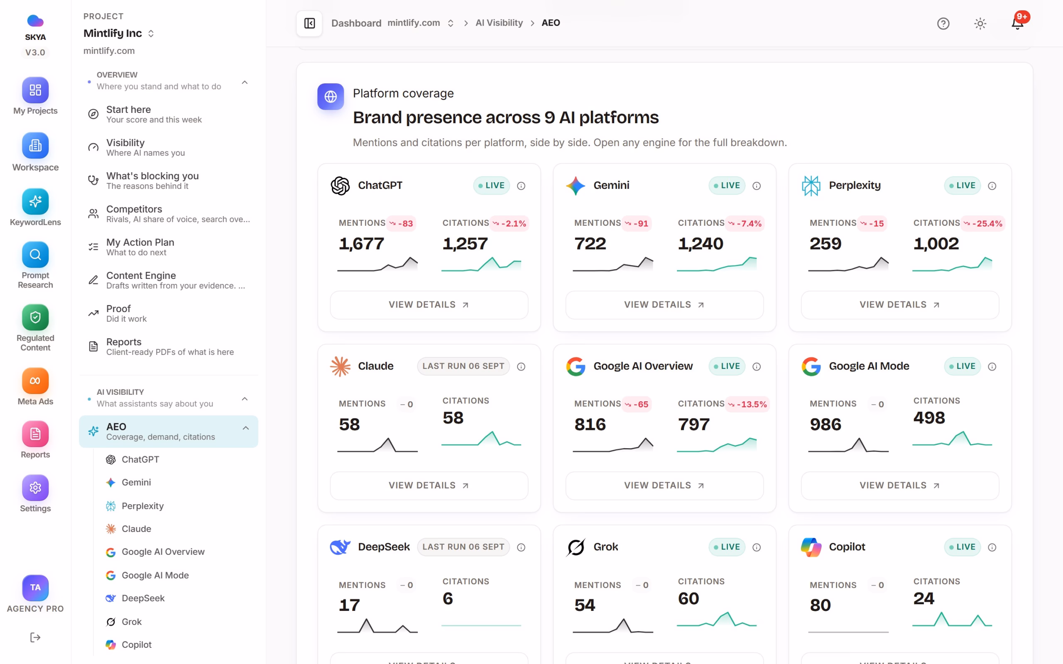
Task: Click AI Visibility breadcrumb link
Action: pos(499,23)
